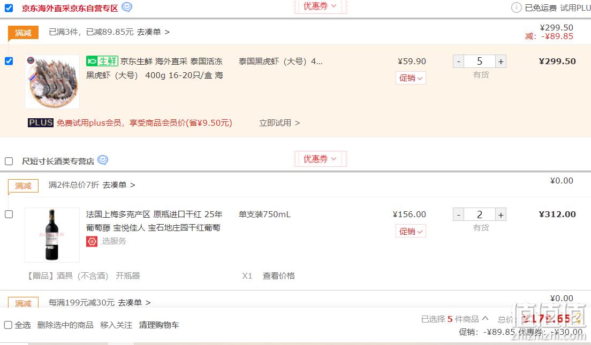Check the 法国上梅多克 wine item checkbox
Viewport: 591px width, 345px height.
coord(9,214)
